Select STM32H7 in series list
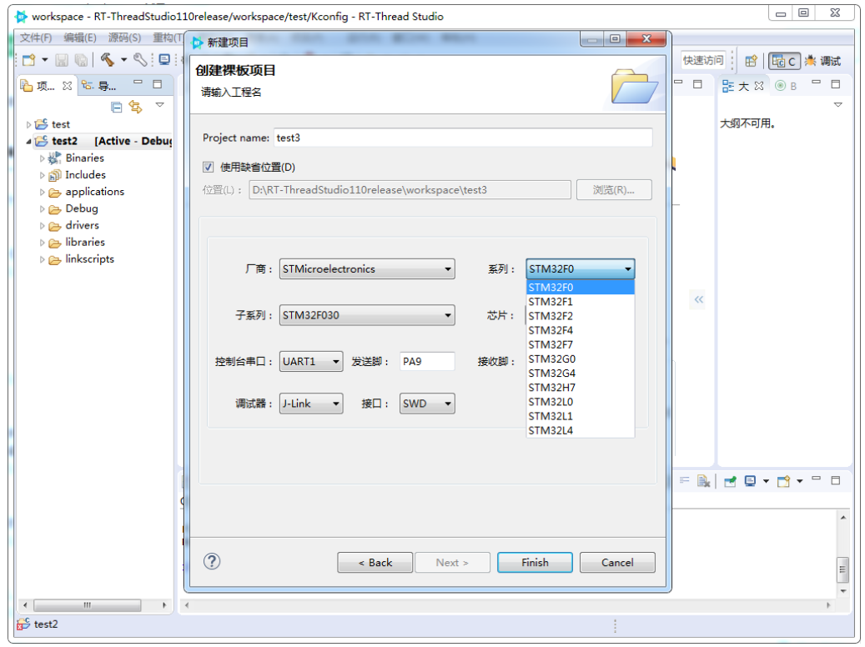This screenshot has width=865, height=647. point(581,388)
